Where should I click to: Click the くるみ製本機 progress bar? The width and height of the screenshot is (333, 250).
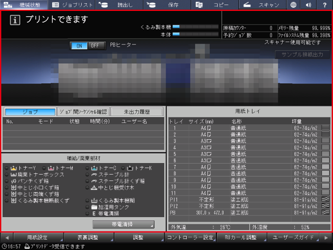coord(195,27)
